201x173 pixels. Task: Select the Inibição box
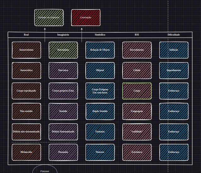click(174, 50)
